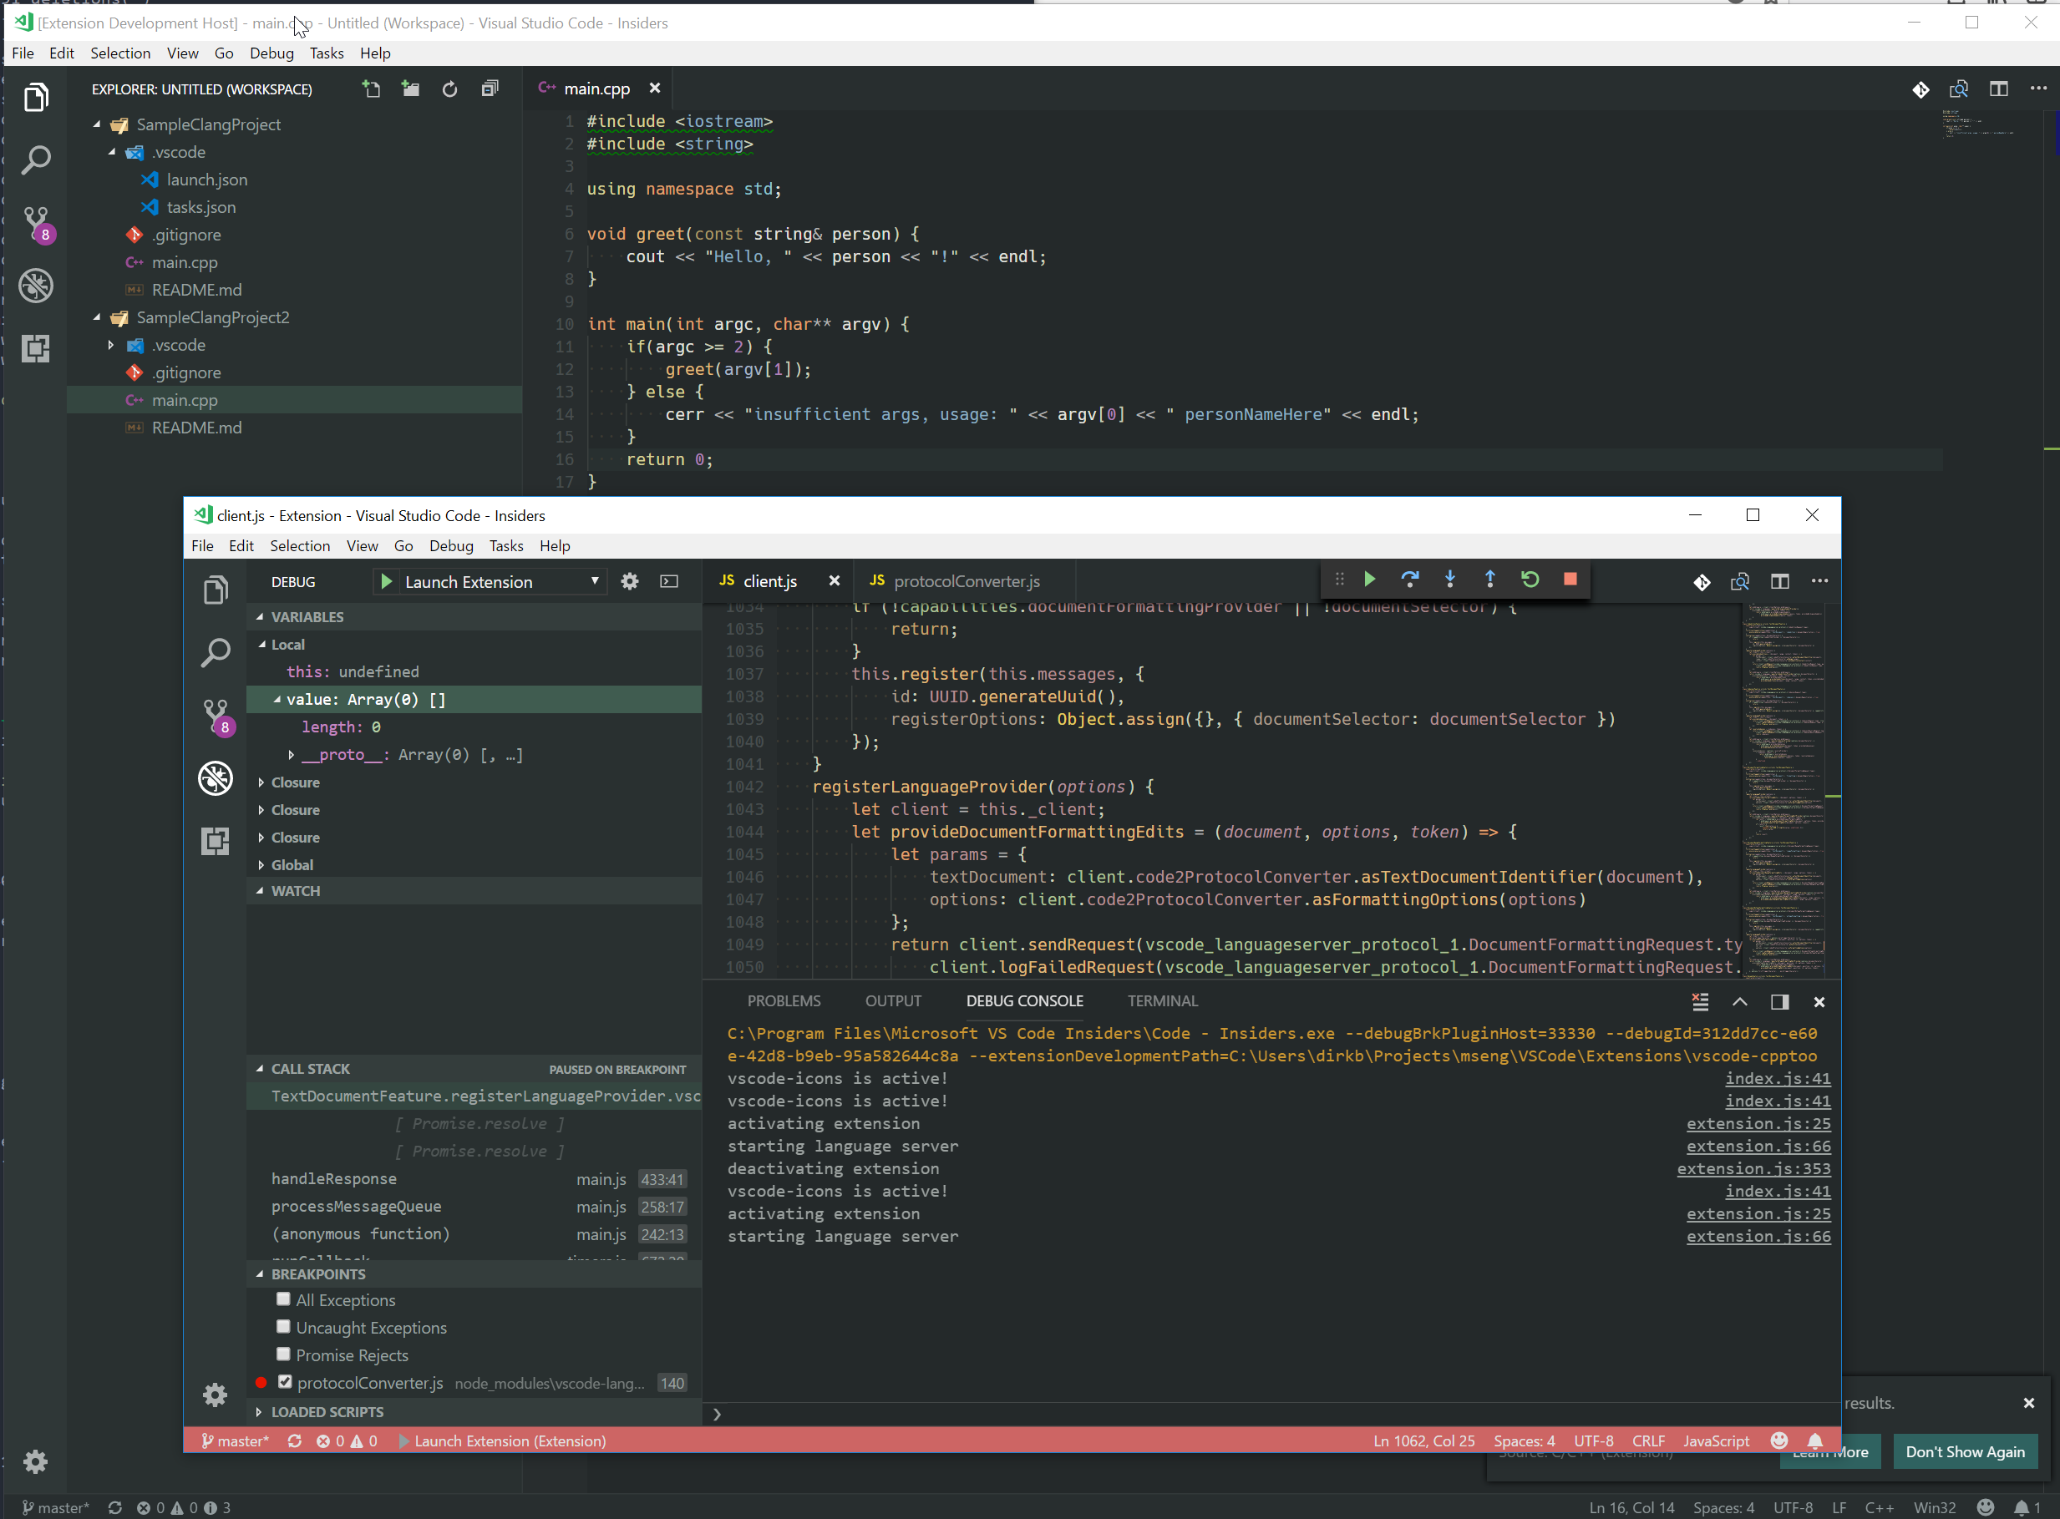The height and width of the screenshot is (1519, 2060).
Task: Click the Step Into debug arrow
Action: tap(1450, 580)
